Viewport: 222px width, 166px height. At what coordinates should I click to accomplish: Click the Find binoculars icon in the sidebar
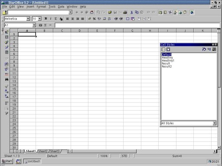pos(7,80)
